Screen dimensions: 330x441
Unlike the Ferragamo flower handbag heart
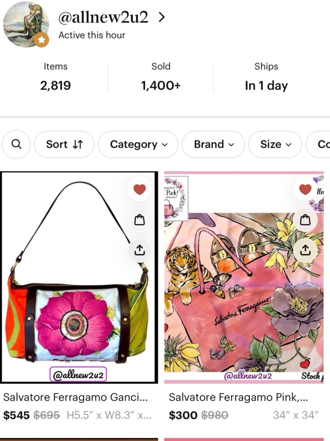(x=140, y=189)
